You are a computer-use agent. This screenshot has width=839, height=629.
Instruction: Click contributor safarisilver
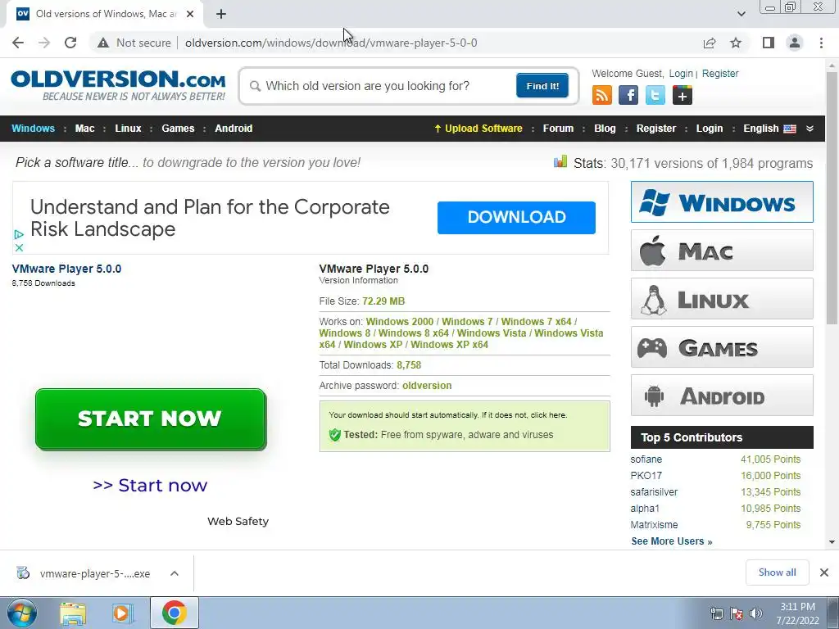click(654, 492)
